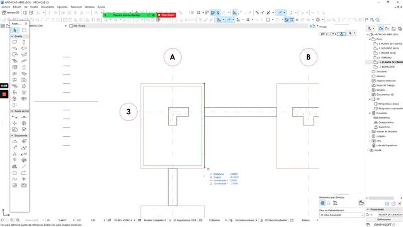
Task: Collapse the Planta de Vista toolbox section
Action: tap(12, 111)
